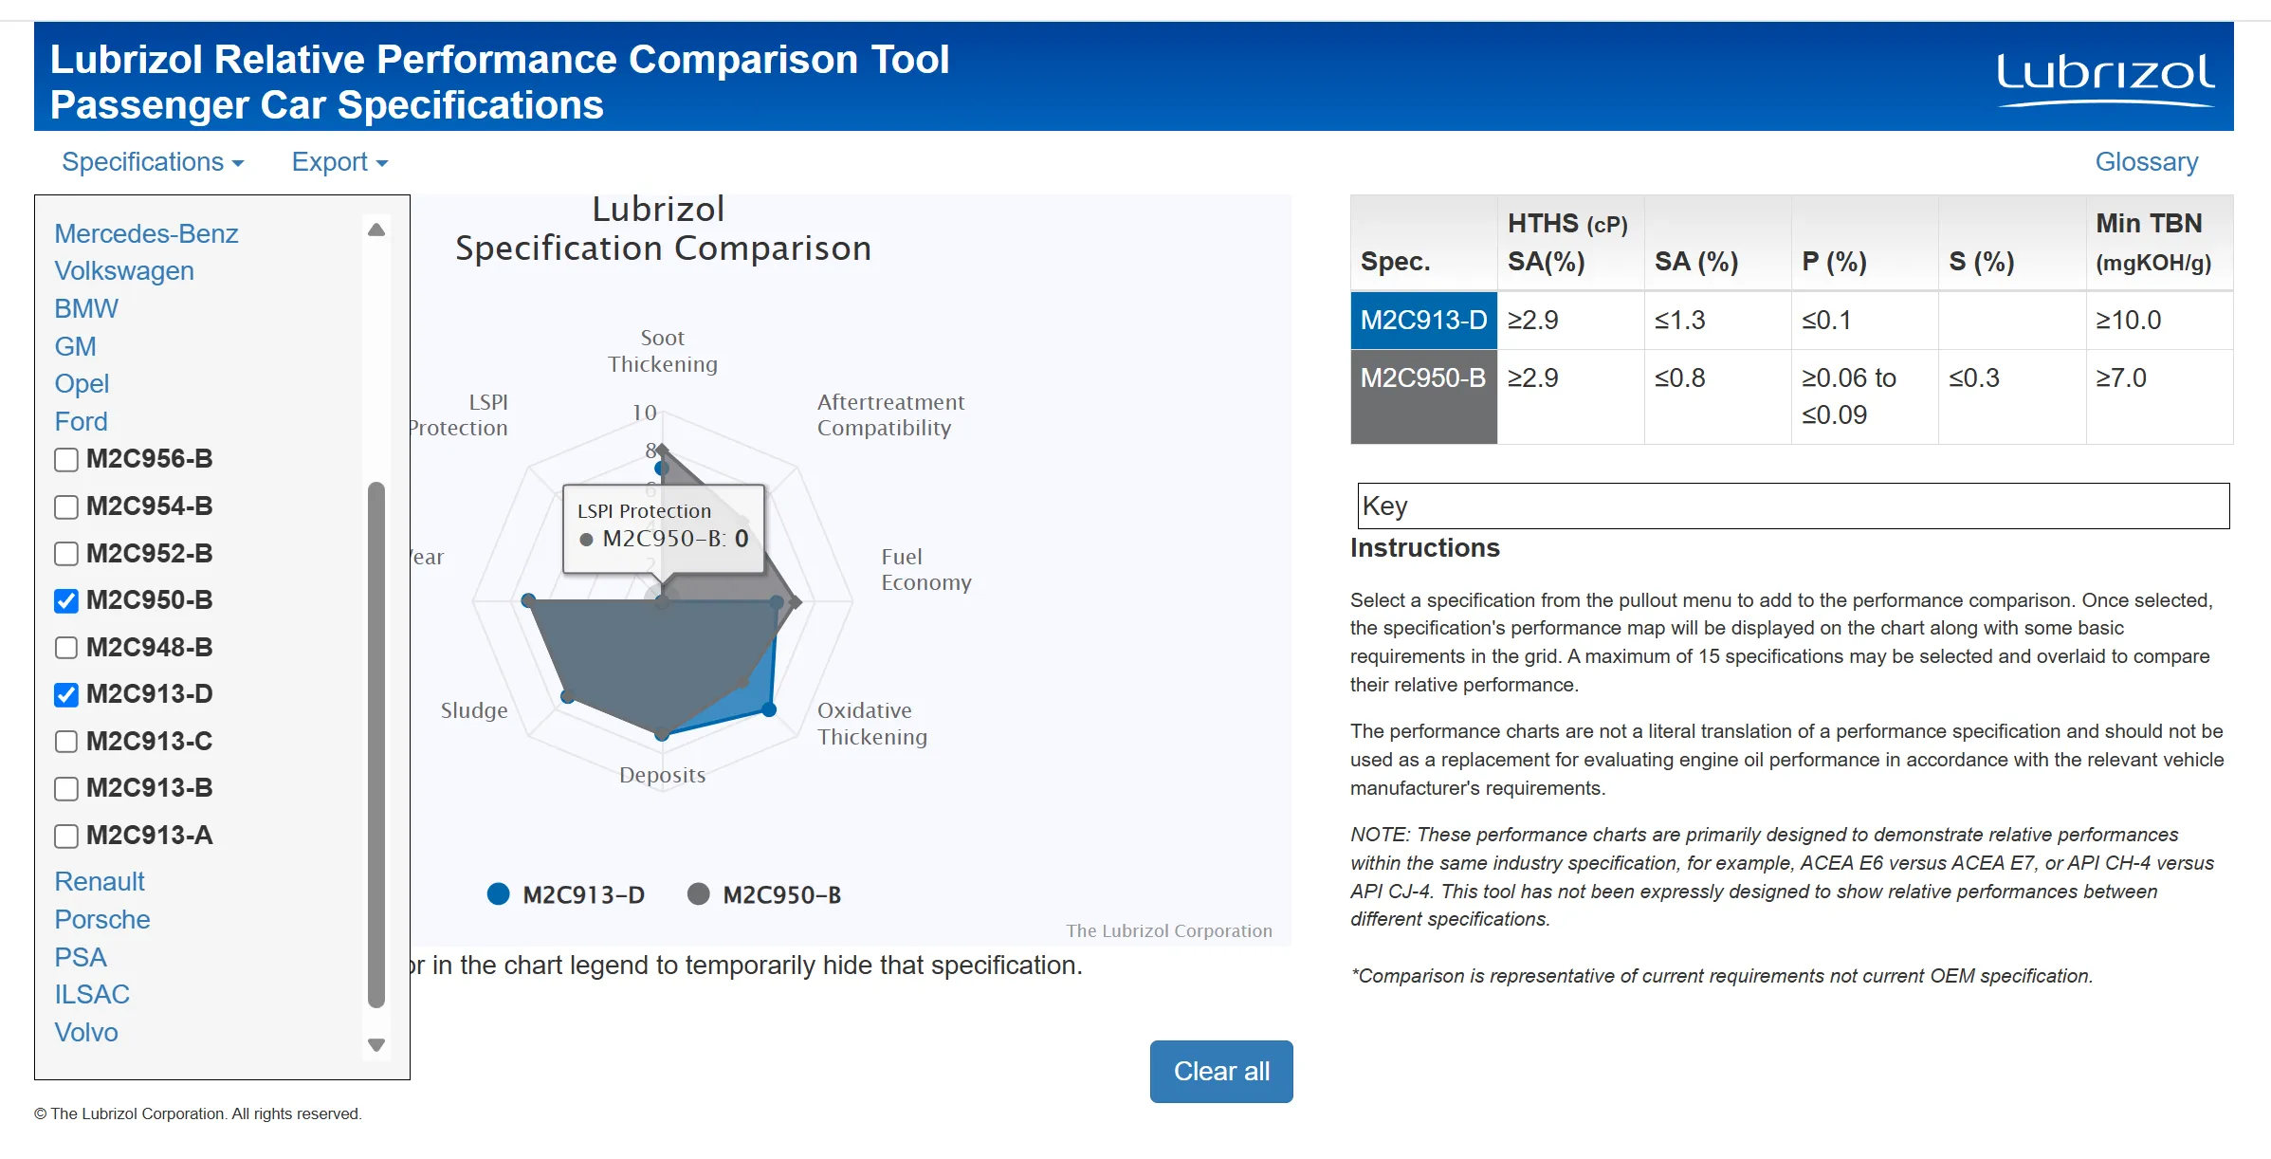The width and height of the screenshot is (2271, 1159).
Task: Enable the M2C913-B checkbox
Action: point(66,789)
